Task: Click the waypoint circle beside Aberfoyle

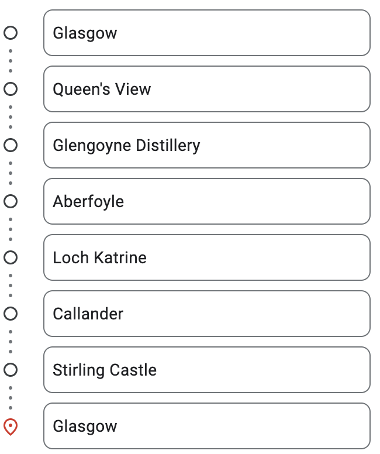Action: 11,201
